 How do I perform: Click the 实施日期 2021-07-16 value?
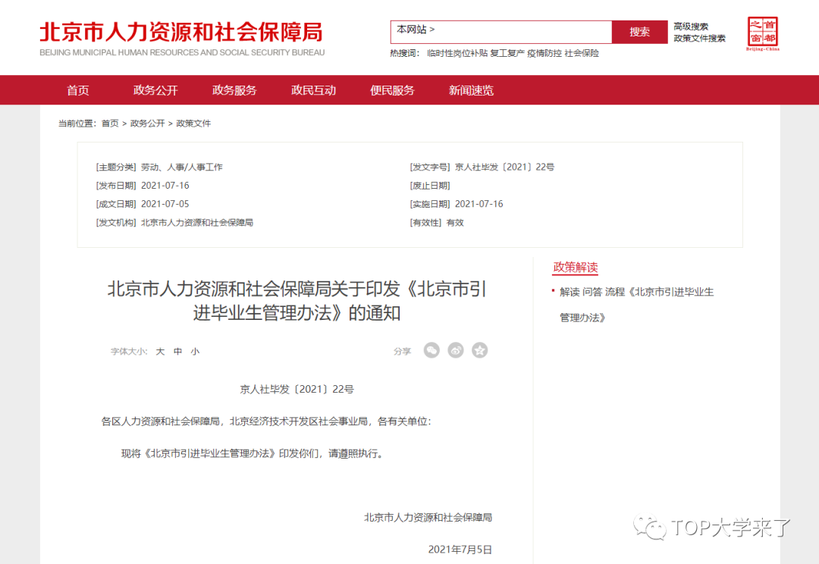479,204
